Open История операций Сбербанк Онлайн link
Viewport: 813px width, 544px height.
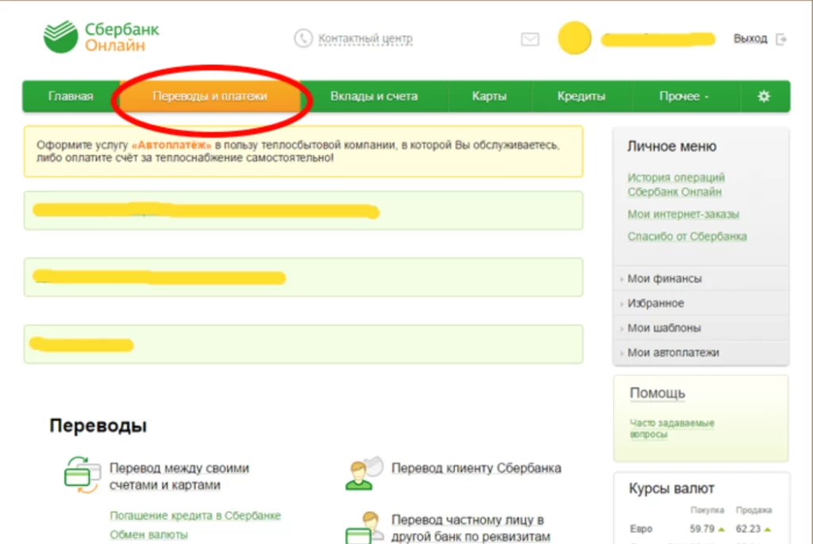676,185
